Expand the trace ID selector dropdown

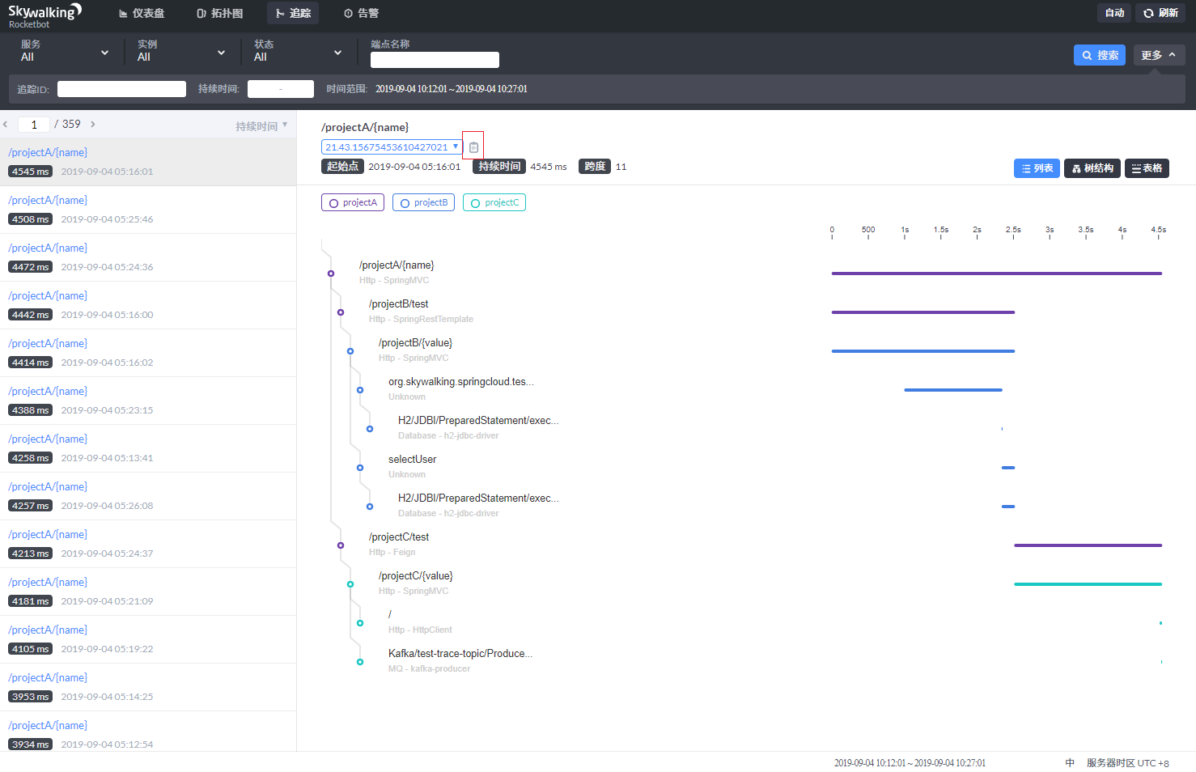pyautogui.click(x=392, y=147)
